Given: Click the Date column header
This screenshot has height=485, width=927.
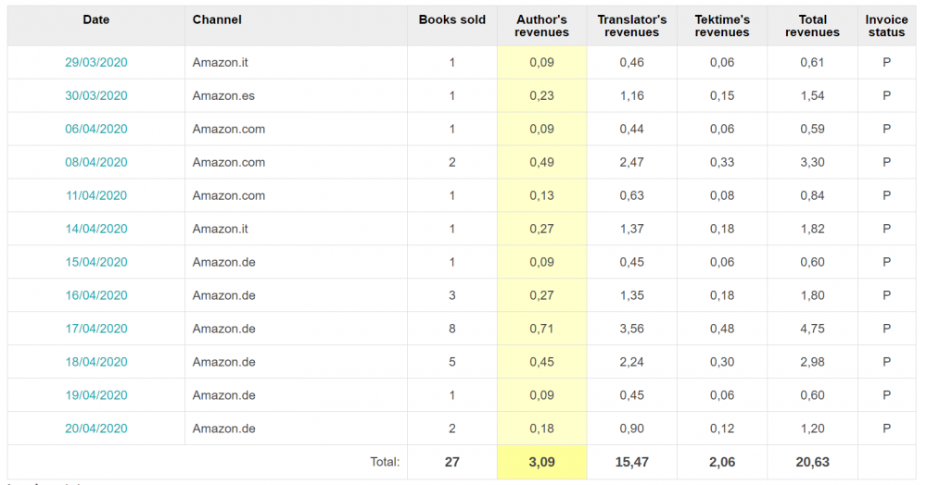Looking at the screenshot, I should tap(95, 19).
